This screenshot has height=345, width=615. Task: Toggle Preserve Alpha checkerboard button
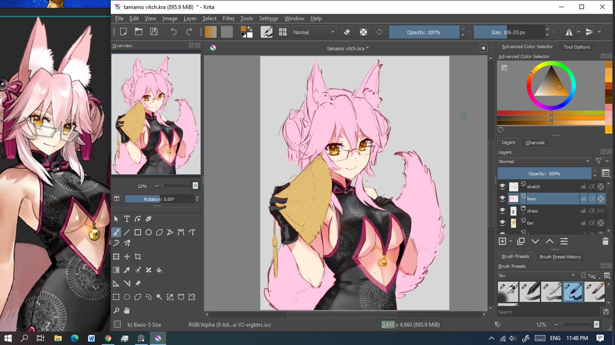(x=363, y=32)
